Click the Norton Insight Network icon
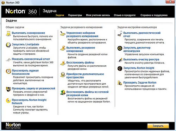Screen dimensions: 176x131 (x=8, y=100)
